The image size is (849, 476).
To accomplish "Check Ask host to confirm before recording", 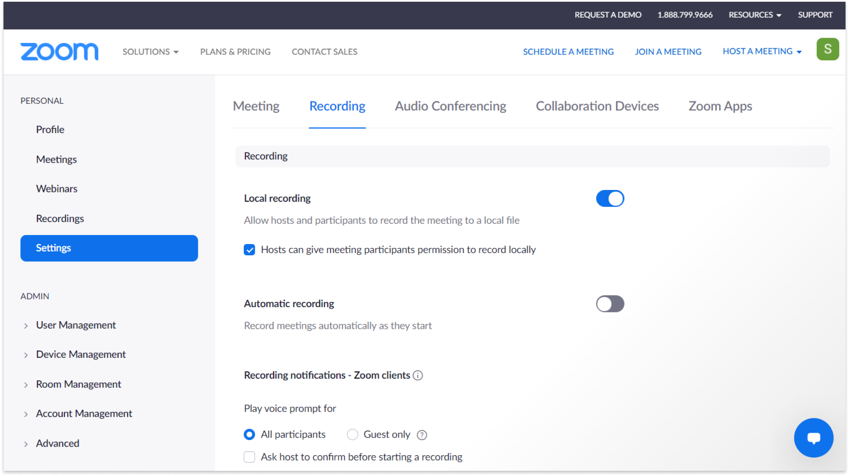I will 250,457.
